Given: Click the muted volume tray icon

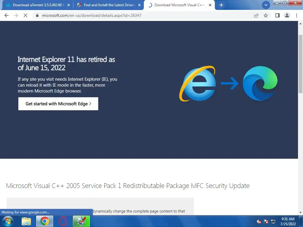Looking at the screenshot, I should (x=259, y=221).
